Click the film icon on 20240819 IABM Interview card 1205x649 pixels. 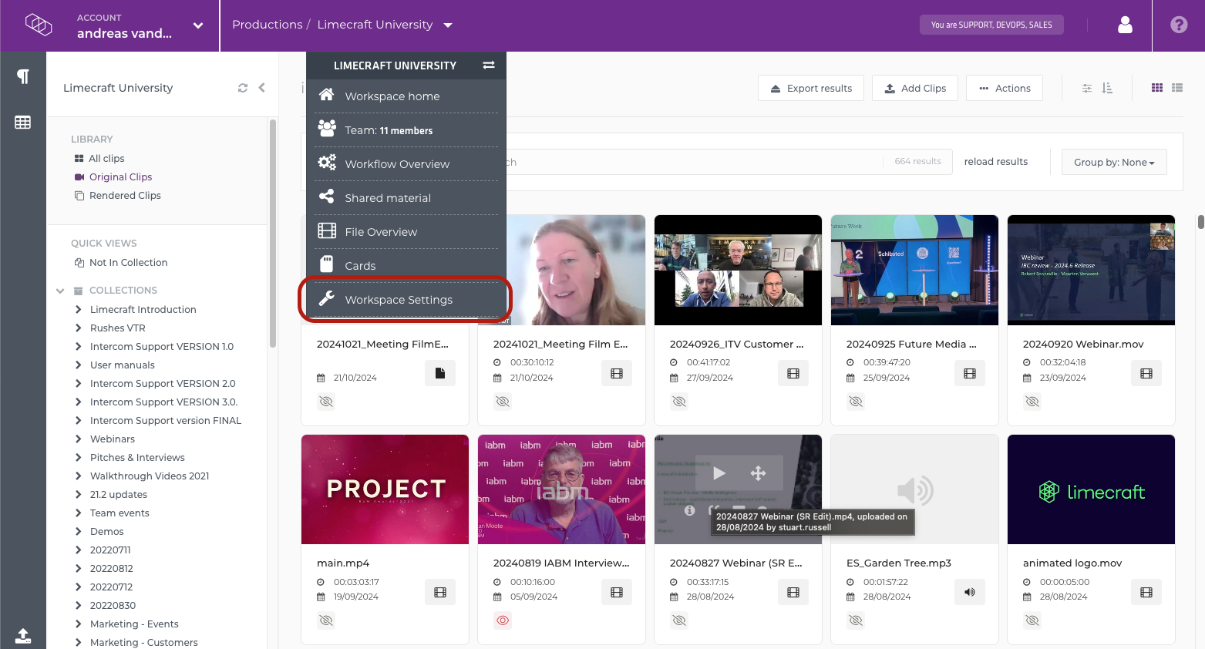point(617,592)
